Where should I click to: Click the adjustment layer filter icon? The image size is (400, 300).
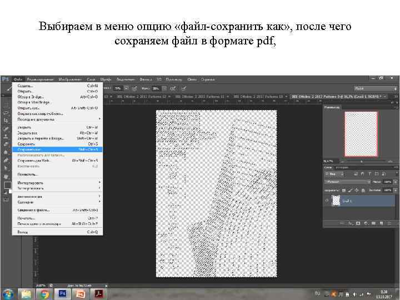click(x=362, y=174)
